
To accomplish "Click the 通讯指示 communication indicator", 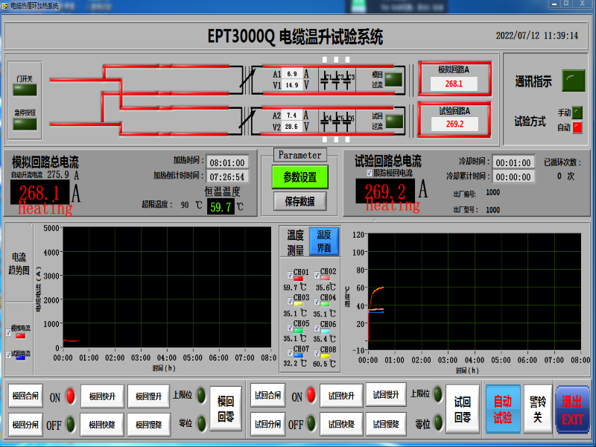I will [573, 80].
